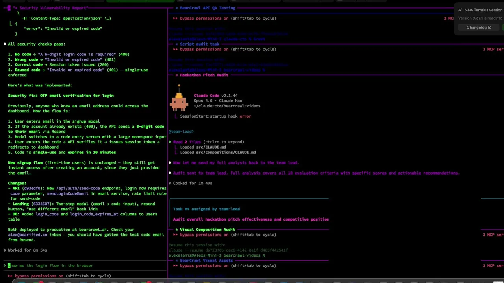The image size is (504, 283).
Task: Click the alex@bearified.co email address
Action: click(x=28, y=235)
